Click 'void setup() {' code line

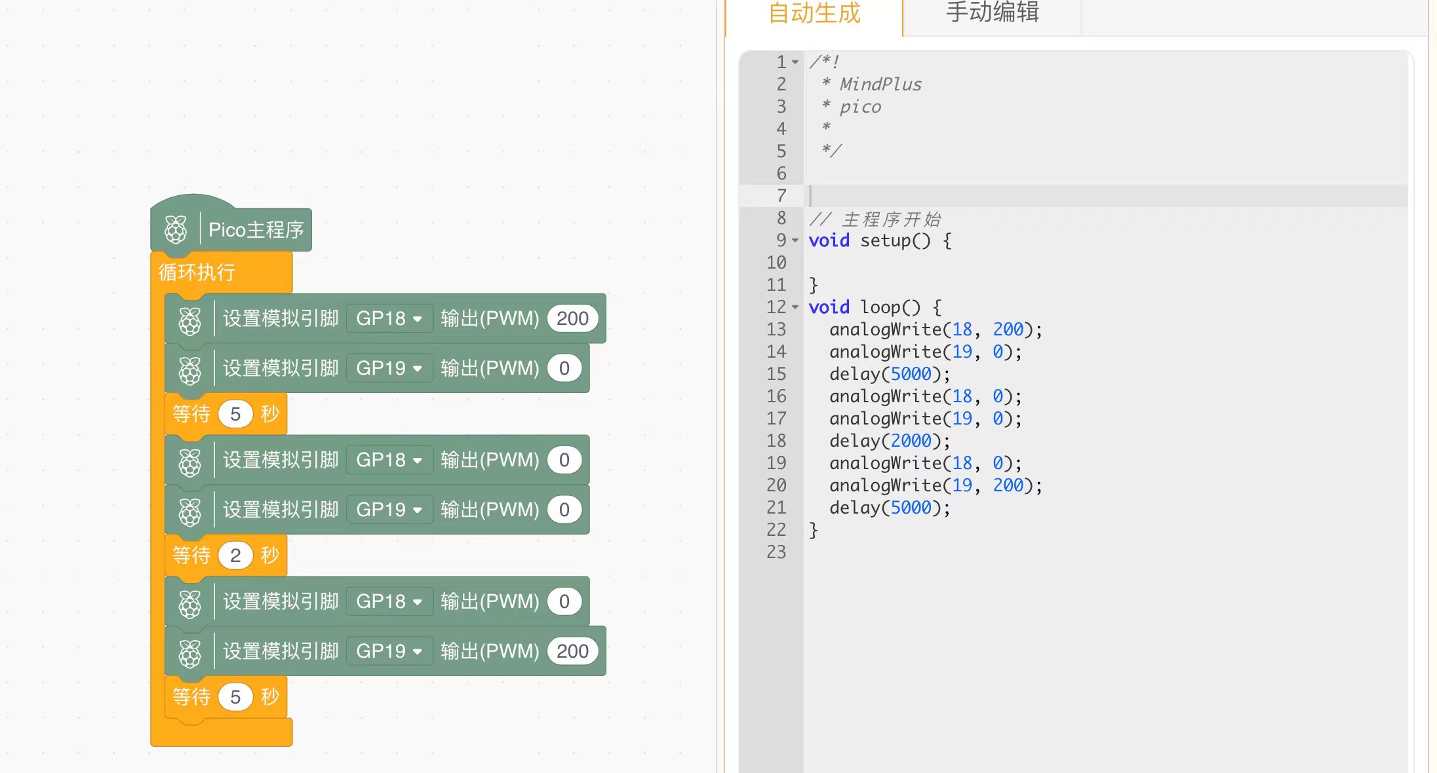coord(880,240)
